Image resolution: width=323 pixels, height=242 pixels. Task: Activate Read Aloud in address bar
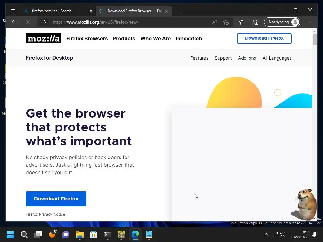[214, 22]
